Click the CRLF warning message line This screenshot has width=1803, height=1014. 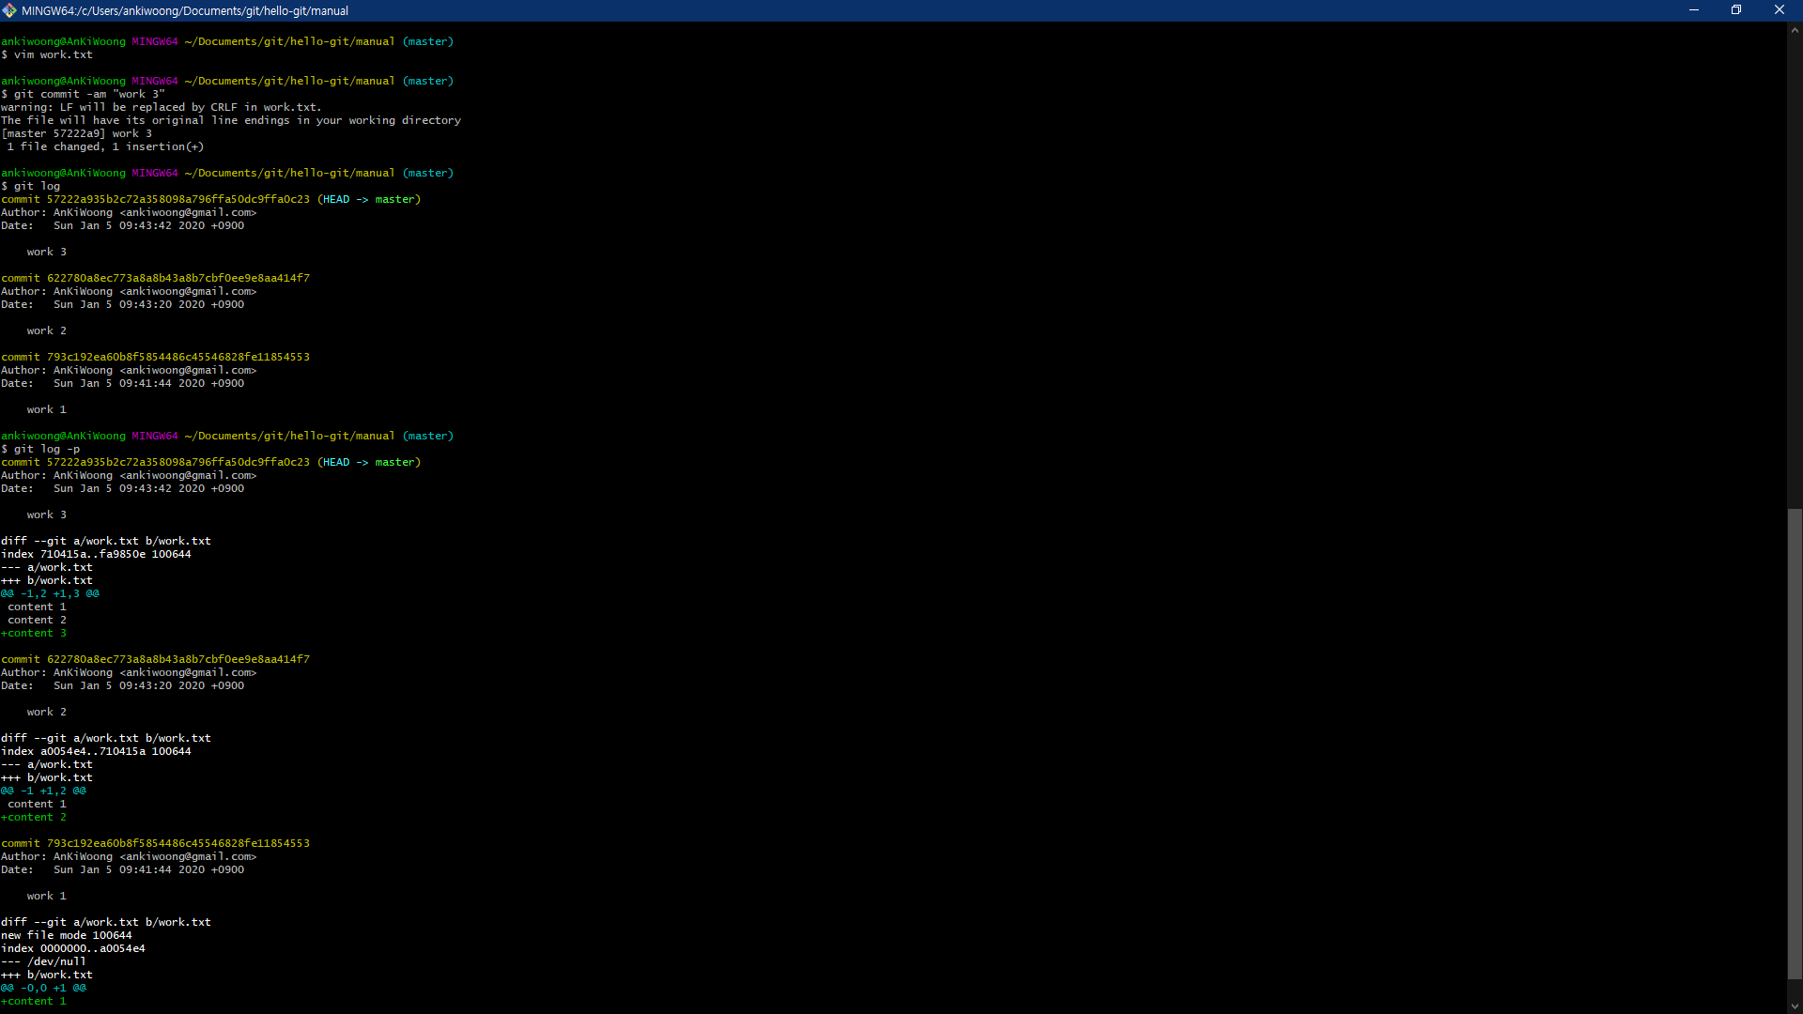tap(161, 107)
